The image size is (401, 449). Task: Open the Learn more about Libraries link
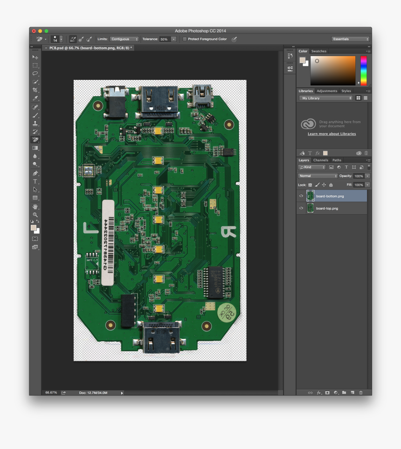point(332,133)
